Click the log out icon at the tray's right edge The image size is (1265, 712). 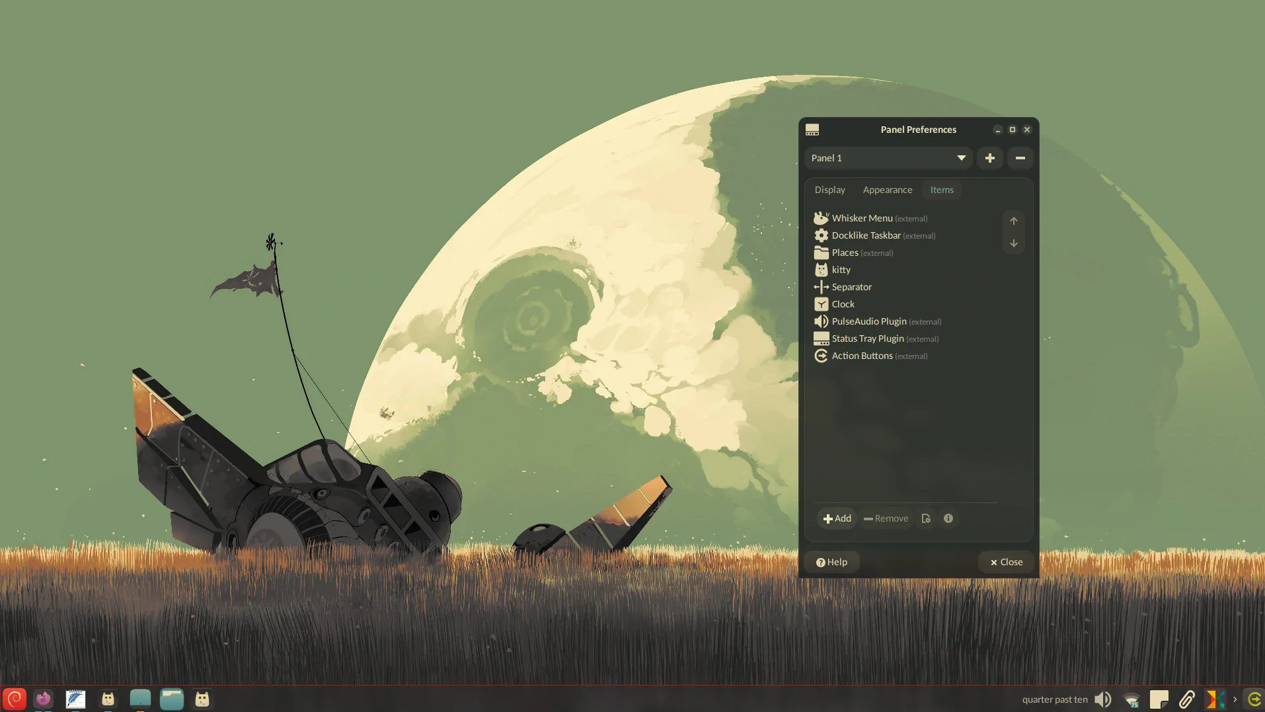tap(1254, 699)
